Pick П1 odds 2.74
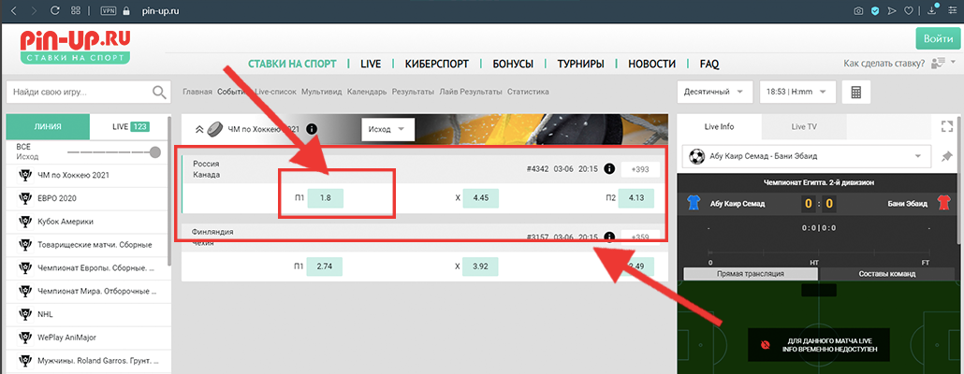This screenshot has width=964, height=374. pyautogui.click(x=325, y=266)
